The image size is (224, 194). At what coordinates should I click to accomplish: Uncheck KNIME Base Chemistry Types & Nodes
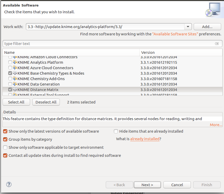pos(10,73)
